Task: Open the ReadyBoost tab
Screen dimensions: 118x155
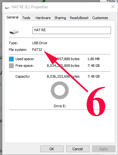Action: tap(79, 18)
